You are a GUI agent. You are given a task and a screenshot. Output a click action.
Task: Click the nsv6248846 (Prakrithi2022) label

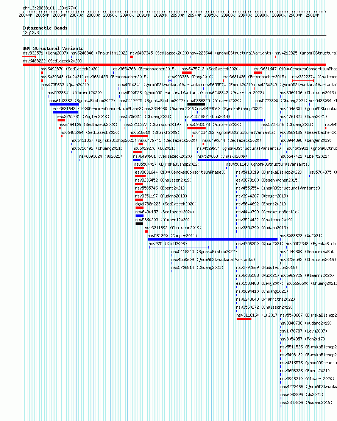100,53
